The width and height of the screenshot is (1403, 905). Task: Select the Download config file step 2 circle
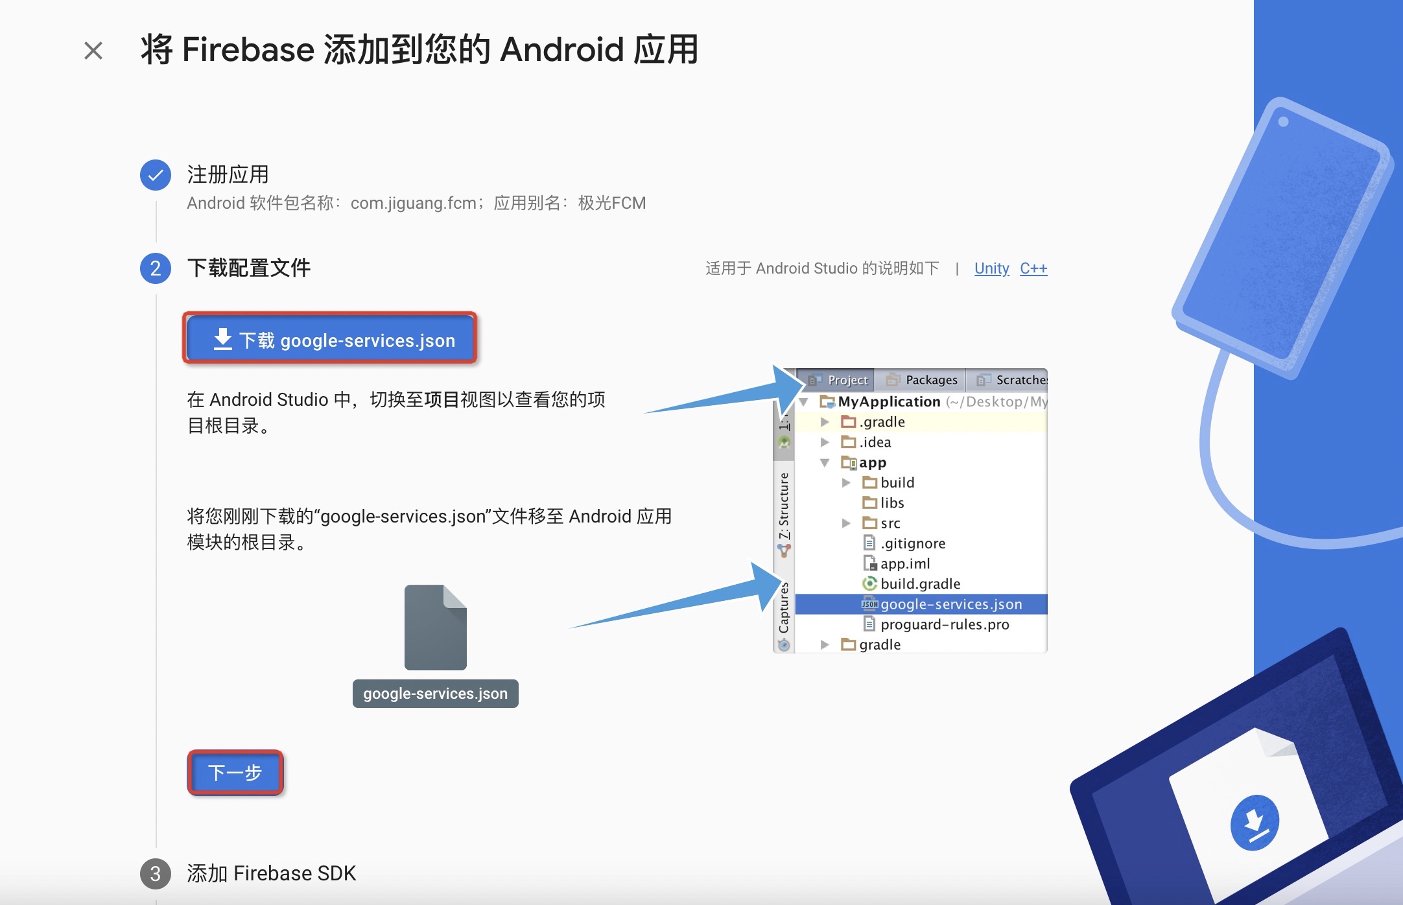pos(156,268)
